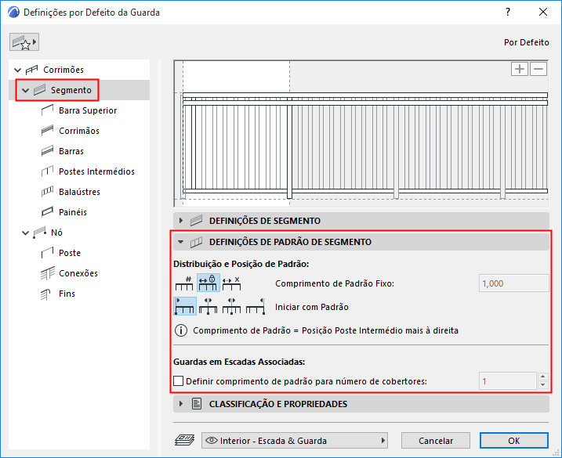This screenshot has width=562, height=458.
Task: Select the Segmento tree item
Action: point(71,90)
